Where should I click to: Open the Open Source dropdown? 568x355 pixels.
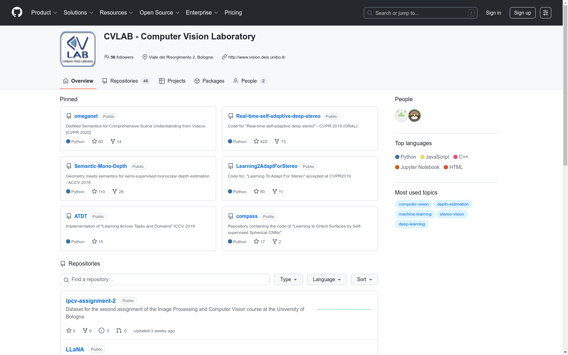[160, 13]
